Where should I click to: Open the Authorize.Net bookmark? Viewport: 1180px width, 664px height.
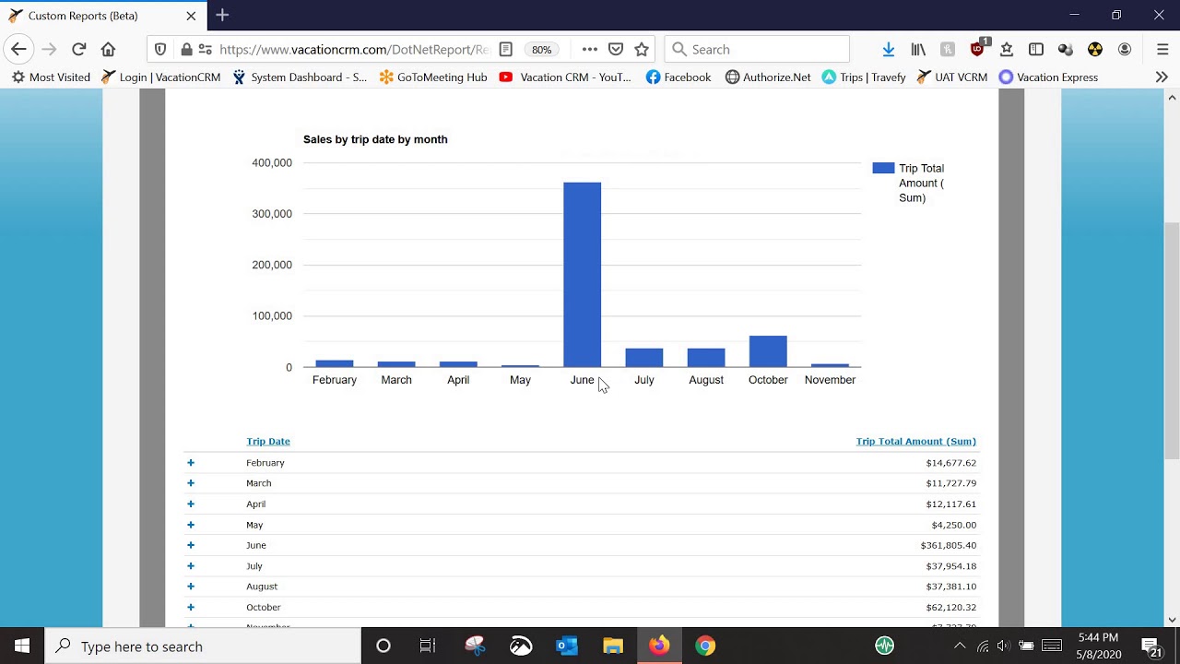[768, 77]
